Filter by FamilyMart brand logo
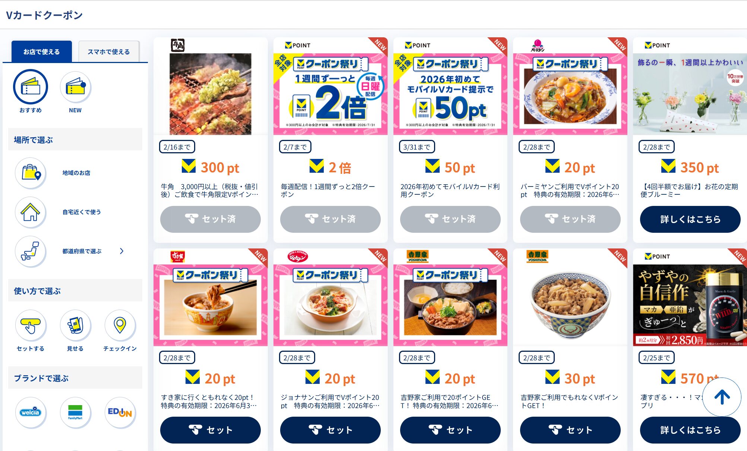Image resolution: width=747 pixels, height=451 pixels. [75, 413]
